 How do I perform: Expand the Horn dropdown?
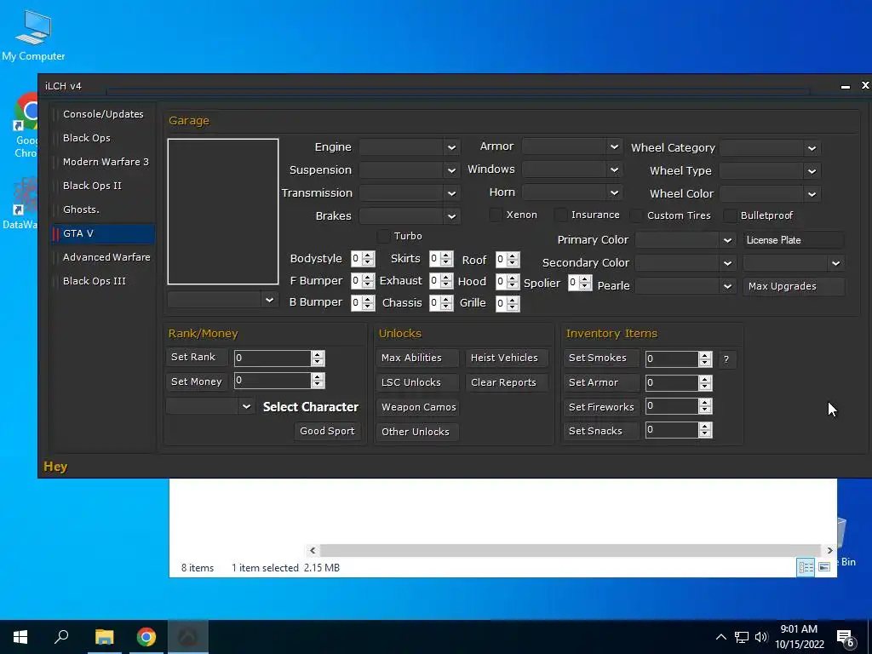[x=571, y=192]
